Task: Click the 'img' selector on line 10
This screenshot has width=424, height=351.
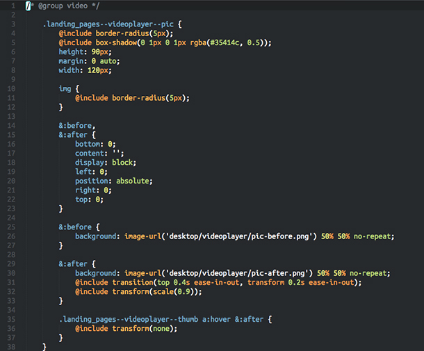Action: [65, 89]
